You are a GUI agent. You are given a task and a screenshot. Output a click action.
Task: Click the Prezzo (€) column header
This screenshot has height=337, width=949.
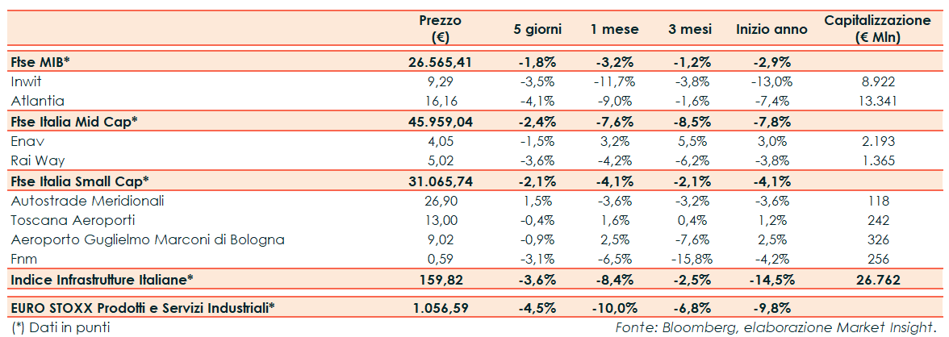click(440, 28)
